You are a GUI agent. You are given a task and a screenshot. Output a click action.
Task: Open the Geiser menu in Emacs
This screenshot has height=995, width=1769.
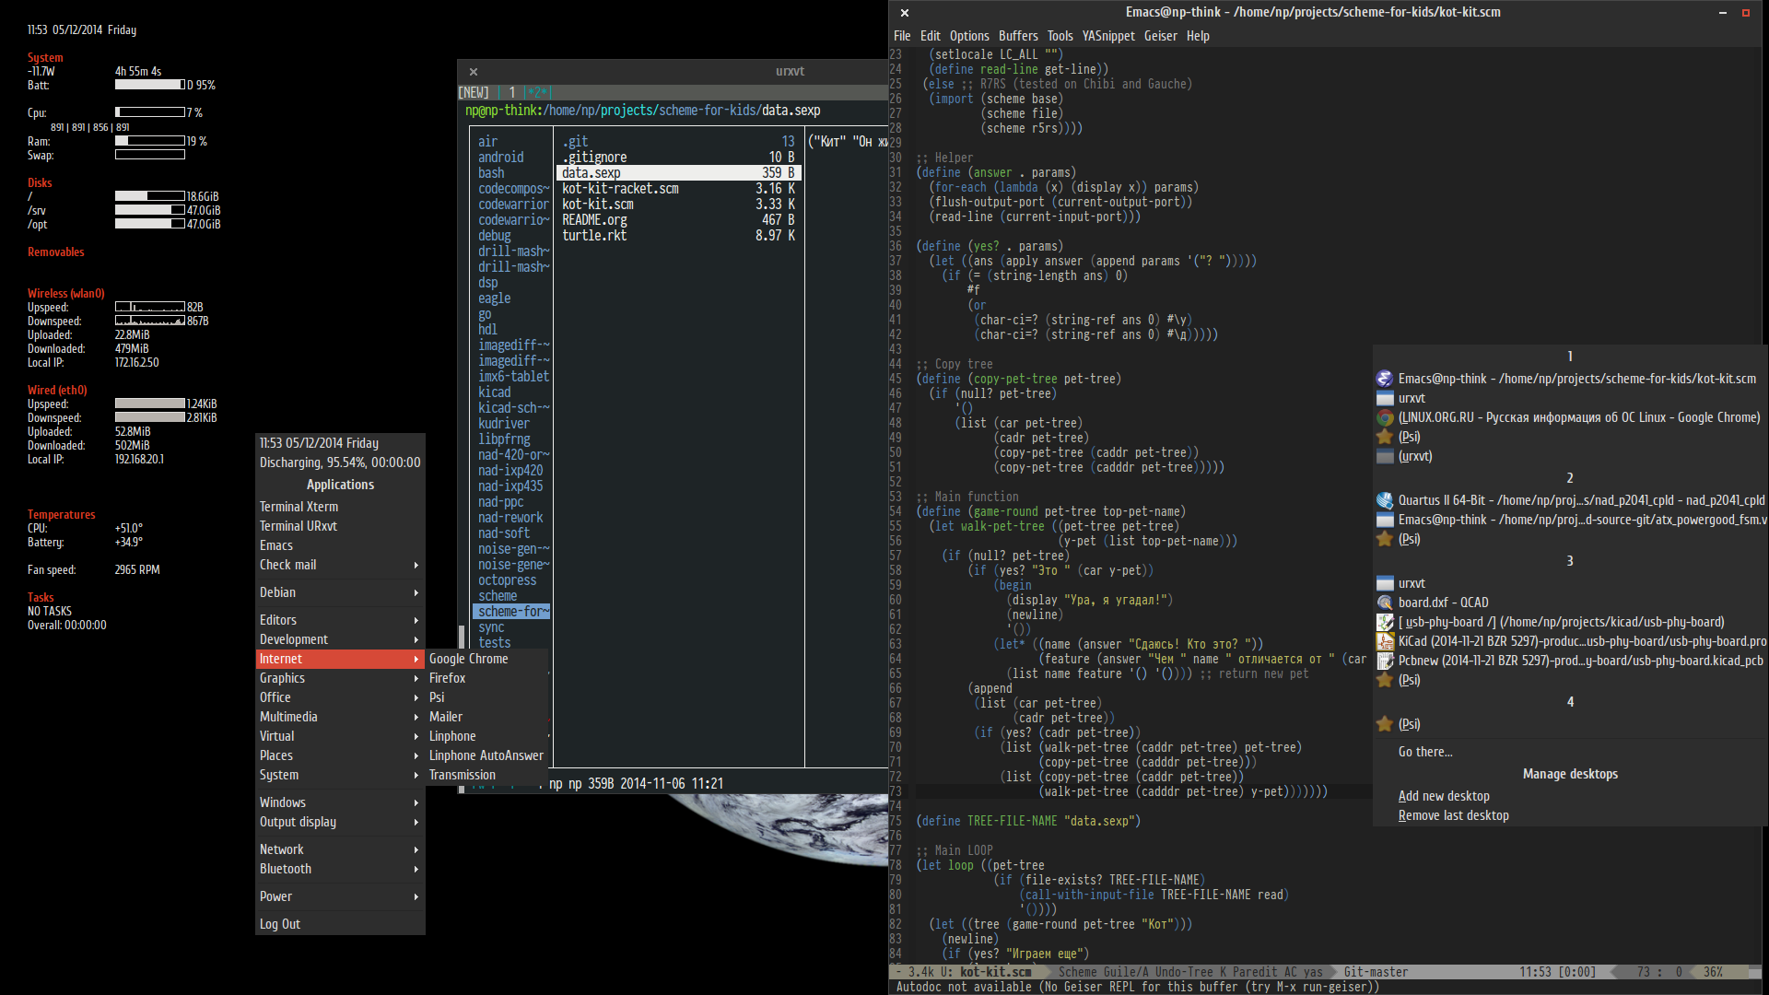point(1160,36)
